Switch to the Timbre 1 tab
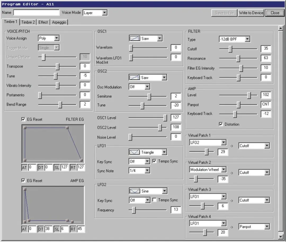This screenshot has width=286, height=242. [10, 22]
